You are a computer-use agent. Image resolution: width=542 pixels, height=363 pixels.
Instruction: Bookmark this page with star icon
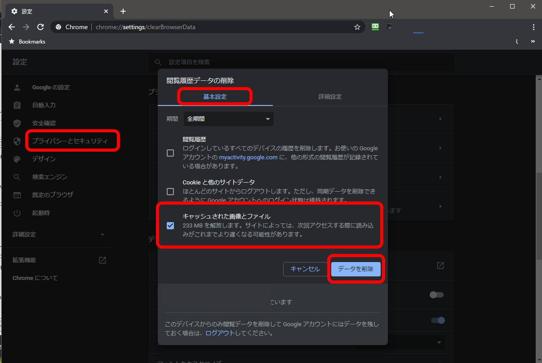pos(357,27)
